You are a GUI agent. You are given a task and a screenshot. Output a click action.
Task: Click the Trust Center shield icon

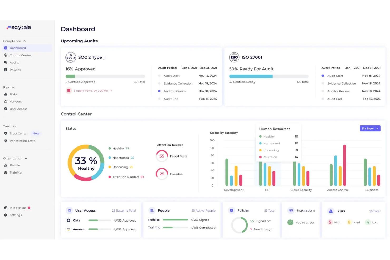6,134
